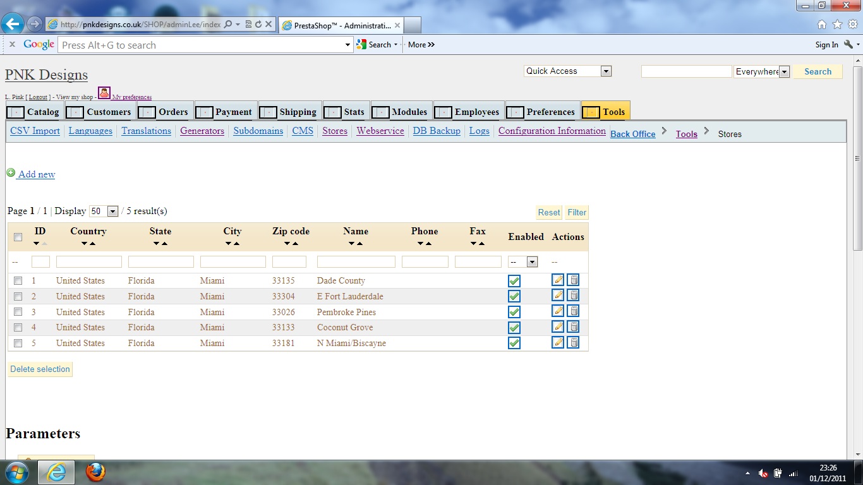Click the Filter button above the table
Image resolution: width=863 pixels, height=485 pixels.
click(x=577, y=212)
